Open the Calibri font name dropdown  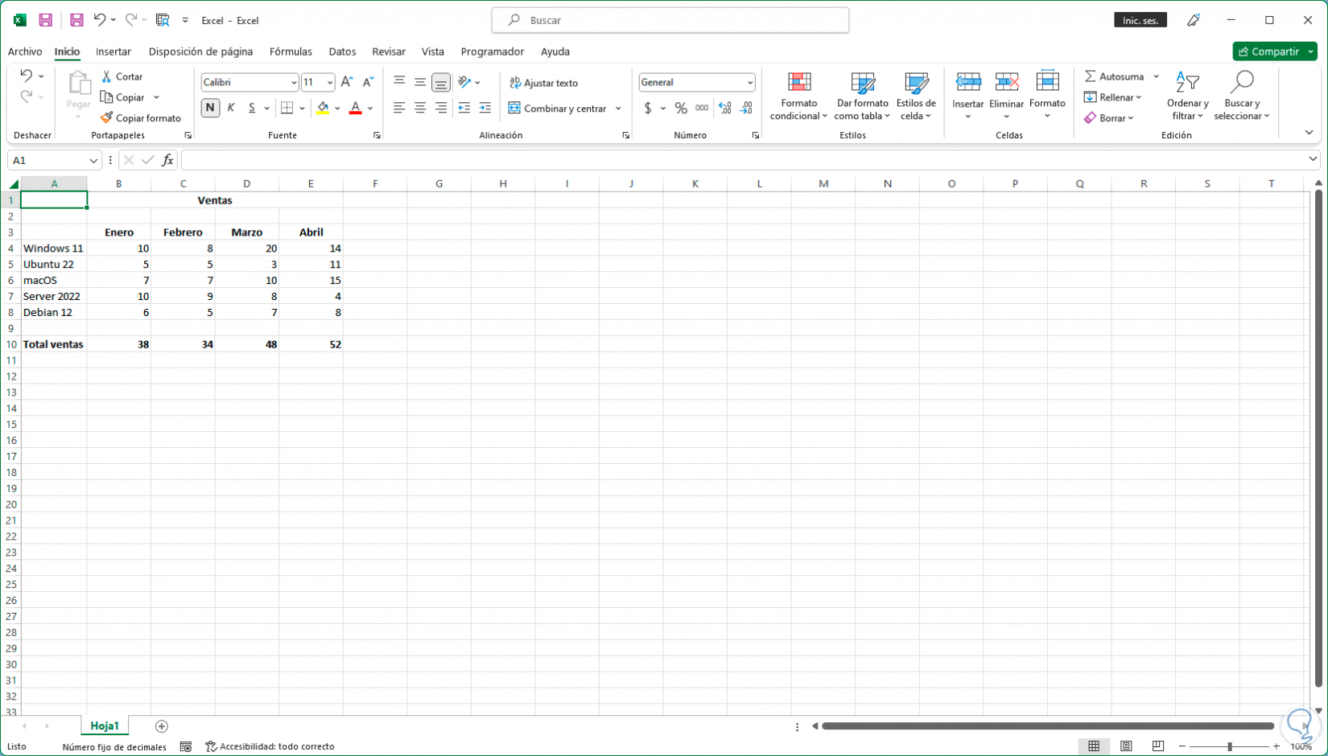click(x=294, y=82)
